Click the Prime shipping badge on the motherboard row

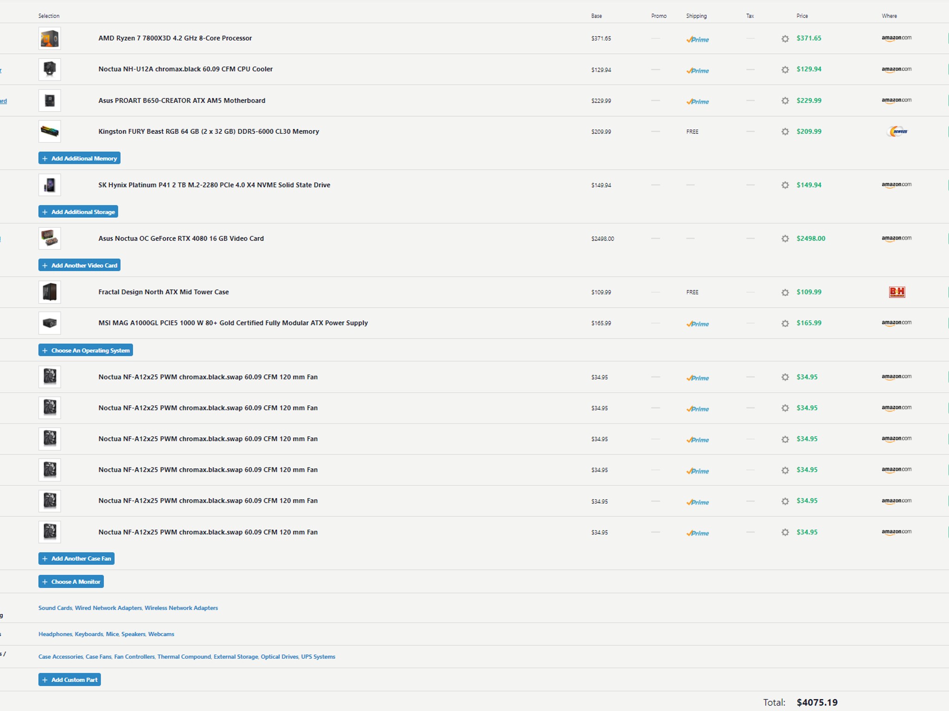point(697,101)
